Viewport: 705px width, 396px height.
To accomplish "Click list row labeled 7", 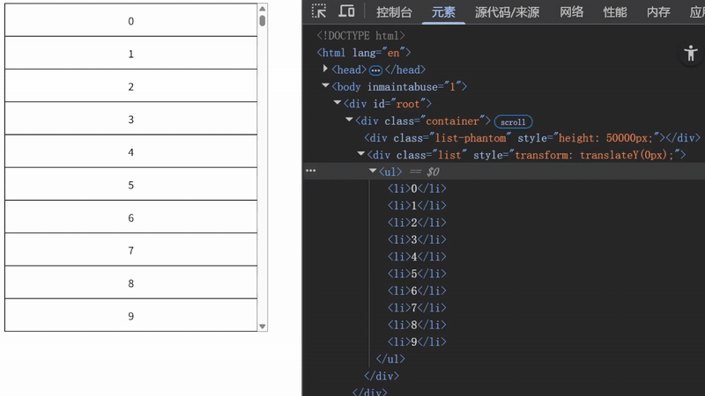I will click(x=131, y=251).
